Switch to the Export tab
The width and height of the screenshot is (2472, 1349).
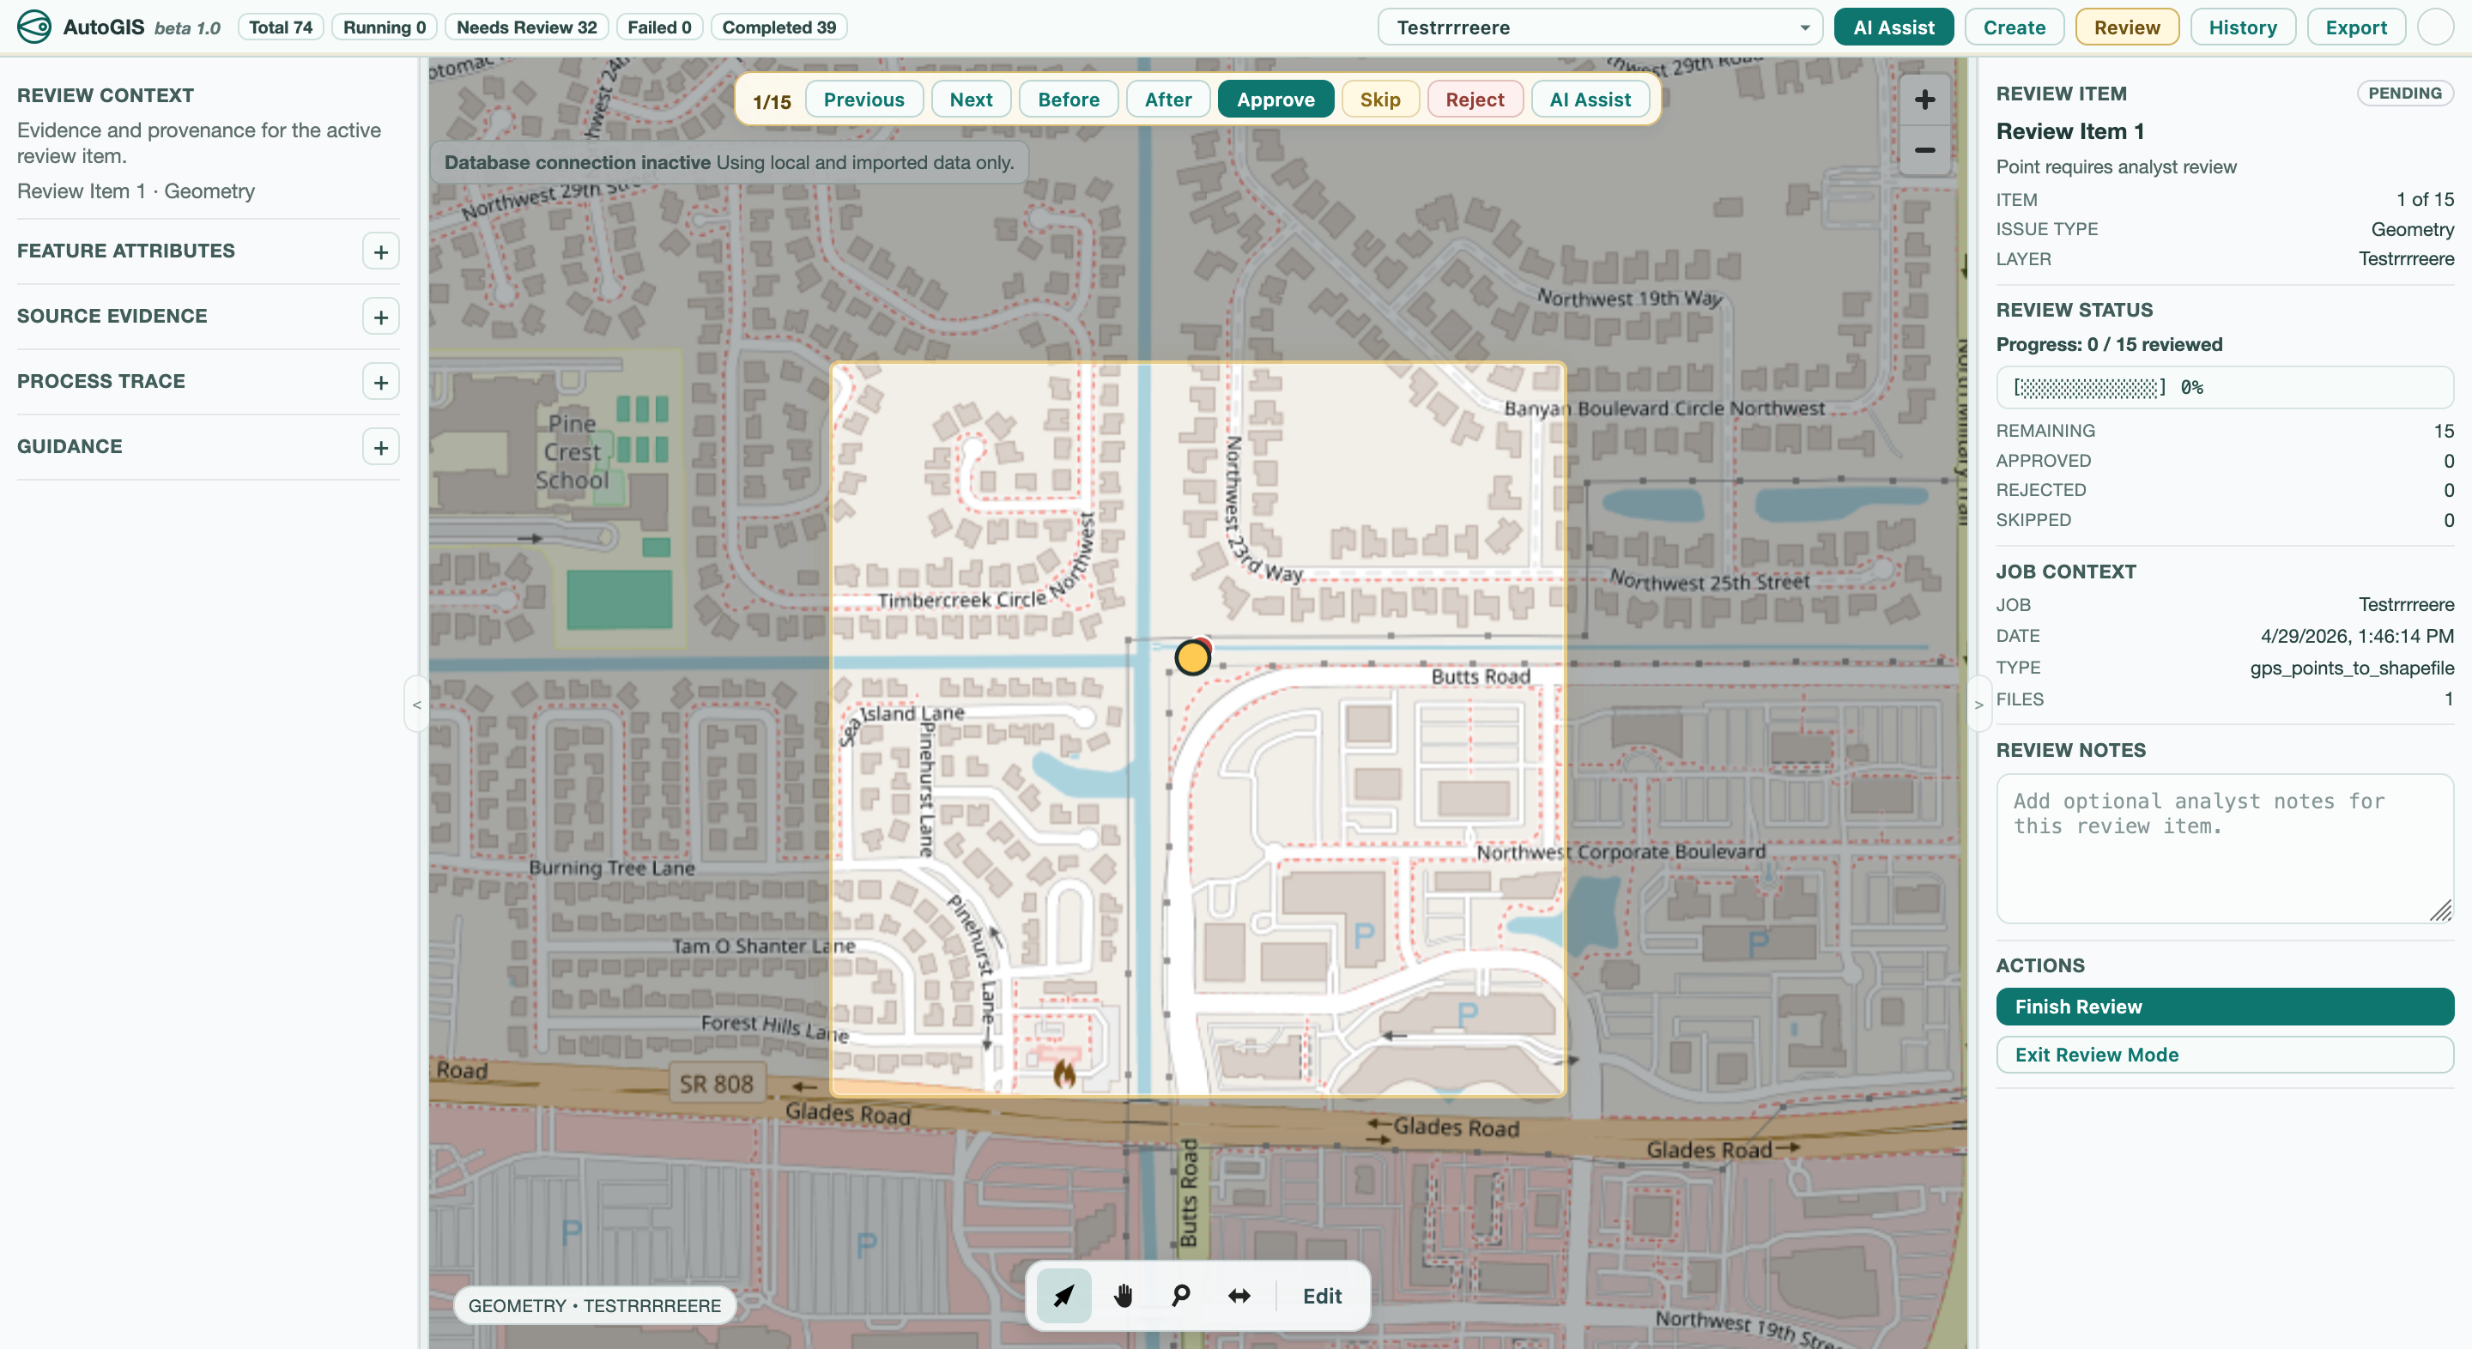(x=2356, y=27)
